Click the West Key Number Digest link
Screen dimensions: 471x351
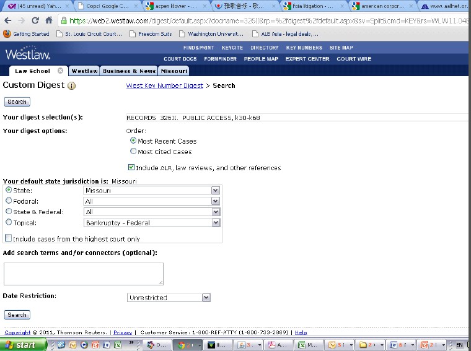(x=164, y=85)
